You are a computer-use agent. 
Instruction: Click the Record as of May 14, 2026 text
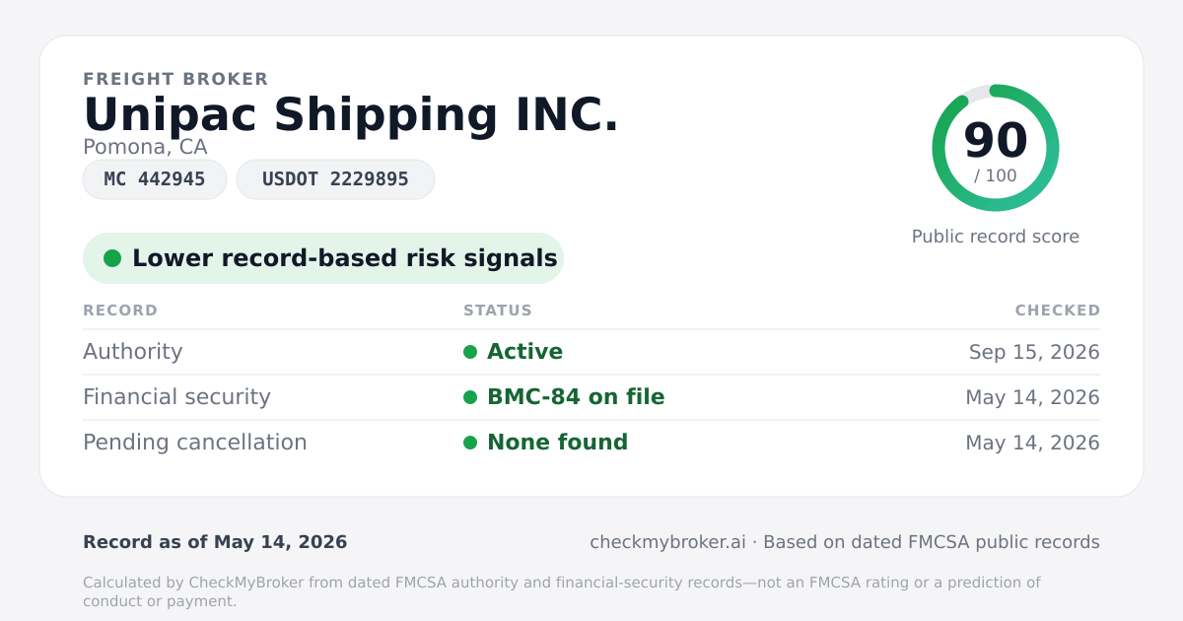pos(215,542)
